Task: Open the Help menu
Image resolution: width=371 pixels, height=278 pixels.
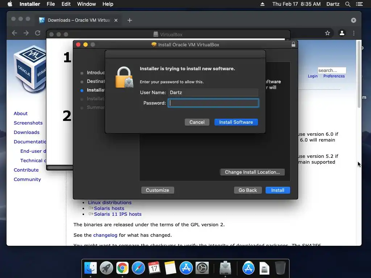Action: click(108, 4)
